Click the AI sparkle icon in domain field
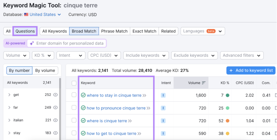This screenshot has width=277, height=140. pyautogui.click(x=32, y=43)
